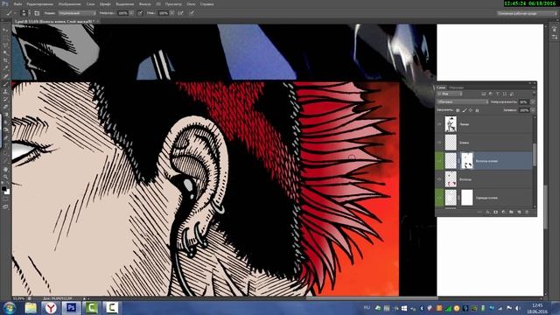Screen dimensions: 560x315
Task: Select the mask thumbnail of the Волосы копия layer
Action: pos(466,161)
